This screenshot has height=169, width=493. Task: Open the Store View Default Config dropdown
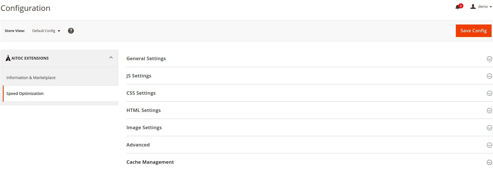(46, 31)
